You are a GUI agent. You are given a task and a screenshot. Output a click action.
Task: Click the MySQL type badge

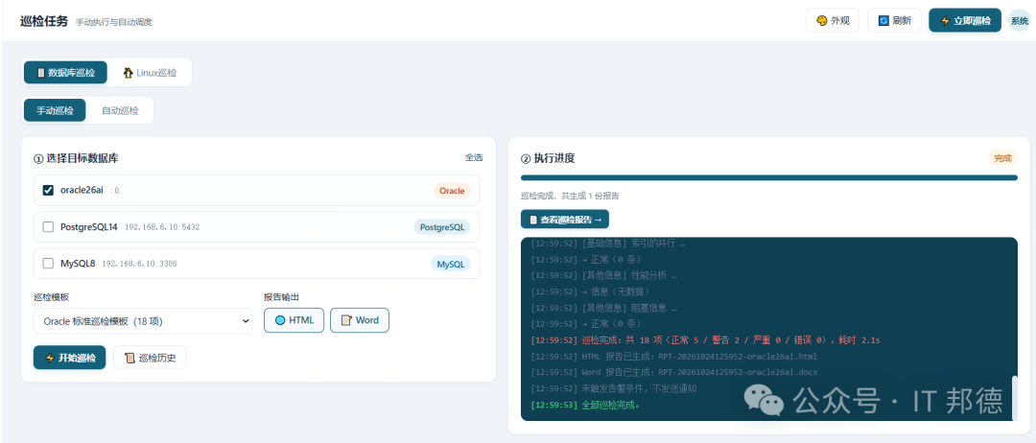(x=451, y=264)
